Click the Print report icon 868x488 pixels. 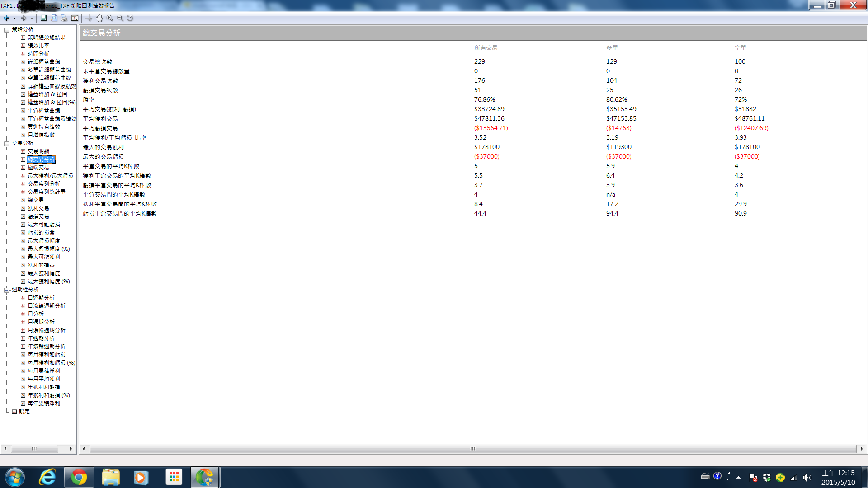point(64,18)
